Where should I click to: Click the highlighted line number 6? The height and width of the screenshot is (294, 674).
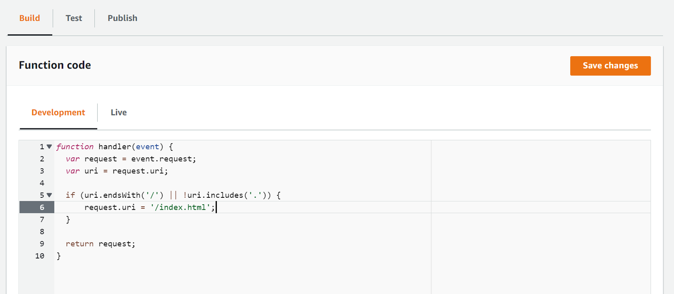(42, 208)
